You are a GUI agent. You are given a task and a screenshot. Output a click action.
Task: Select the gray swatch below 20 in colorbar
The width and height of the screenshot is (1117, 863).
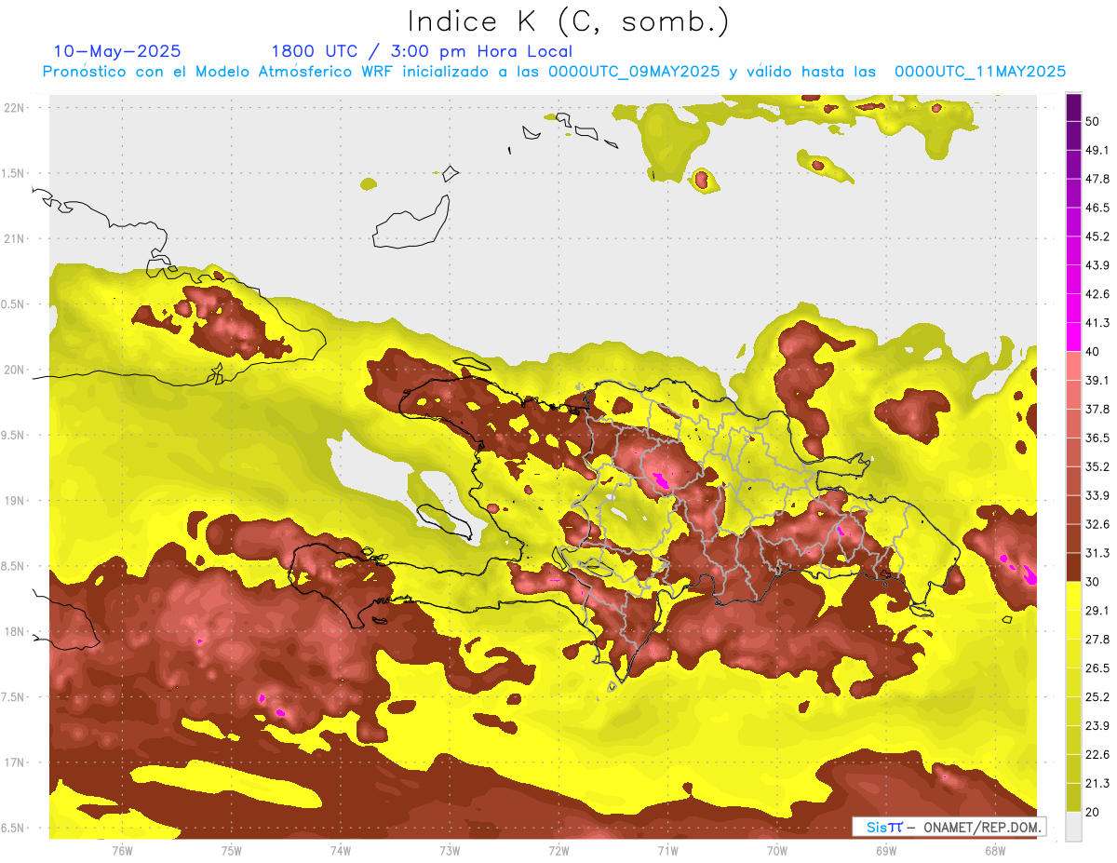(x=1073, y=827)
